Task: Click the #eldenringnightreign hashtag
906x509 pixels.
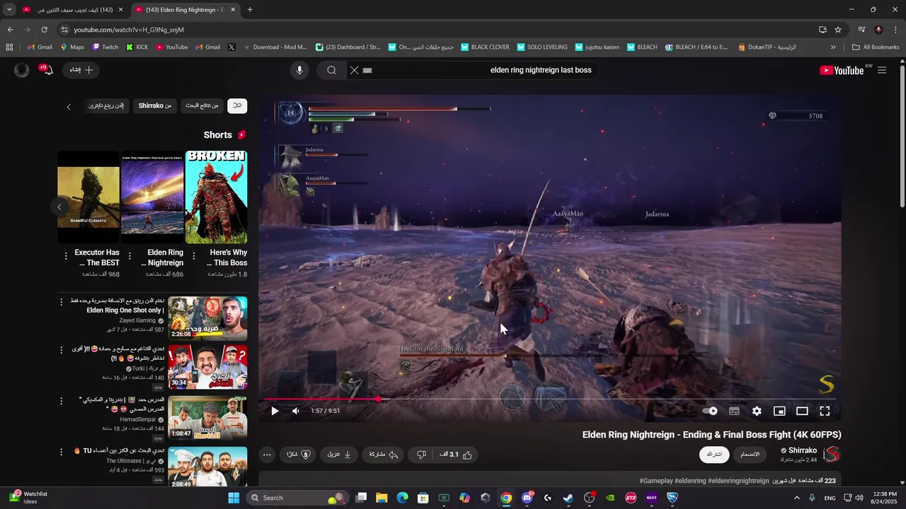Action: click(738, 481)
